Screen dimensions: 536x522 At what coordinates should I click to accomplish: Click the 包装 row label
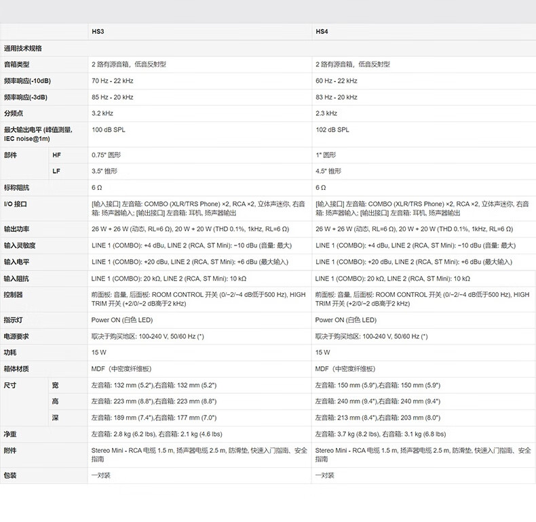[x=10, y=475]
